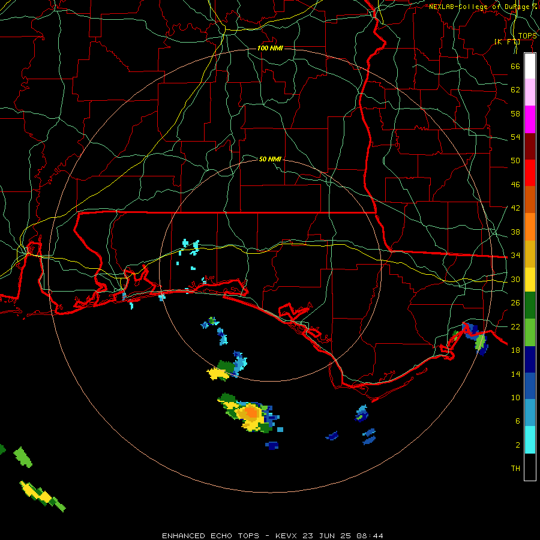Click the white swatch in the tops legend

[x=530, y=66]
